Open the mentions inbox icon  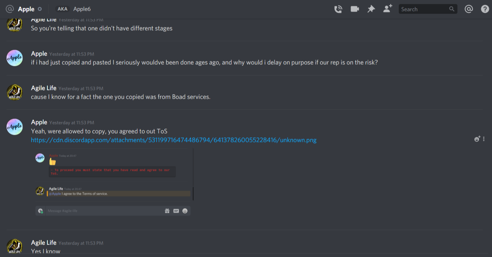469,9
